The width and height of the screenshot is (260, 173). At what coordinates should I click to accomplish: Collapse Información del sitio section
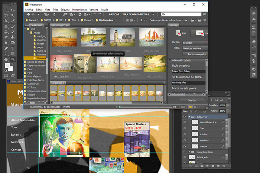(170, 60)
